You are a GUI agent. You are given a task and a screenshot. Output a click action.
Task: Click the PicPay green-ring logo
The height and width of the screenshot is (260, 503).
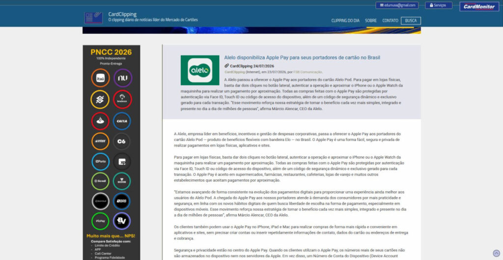tap(100, 221)
